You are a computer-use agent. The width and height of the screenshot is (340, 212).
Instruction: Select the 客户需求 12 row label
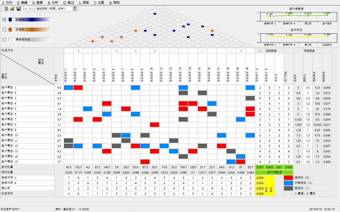coord(27,146)
